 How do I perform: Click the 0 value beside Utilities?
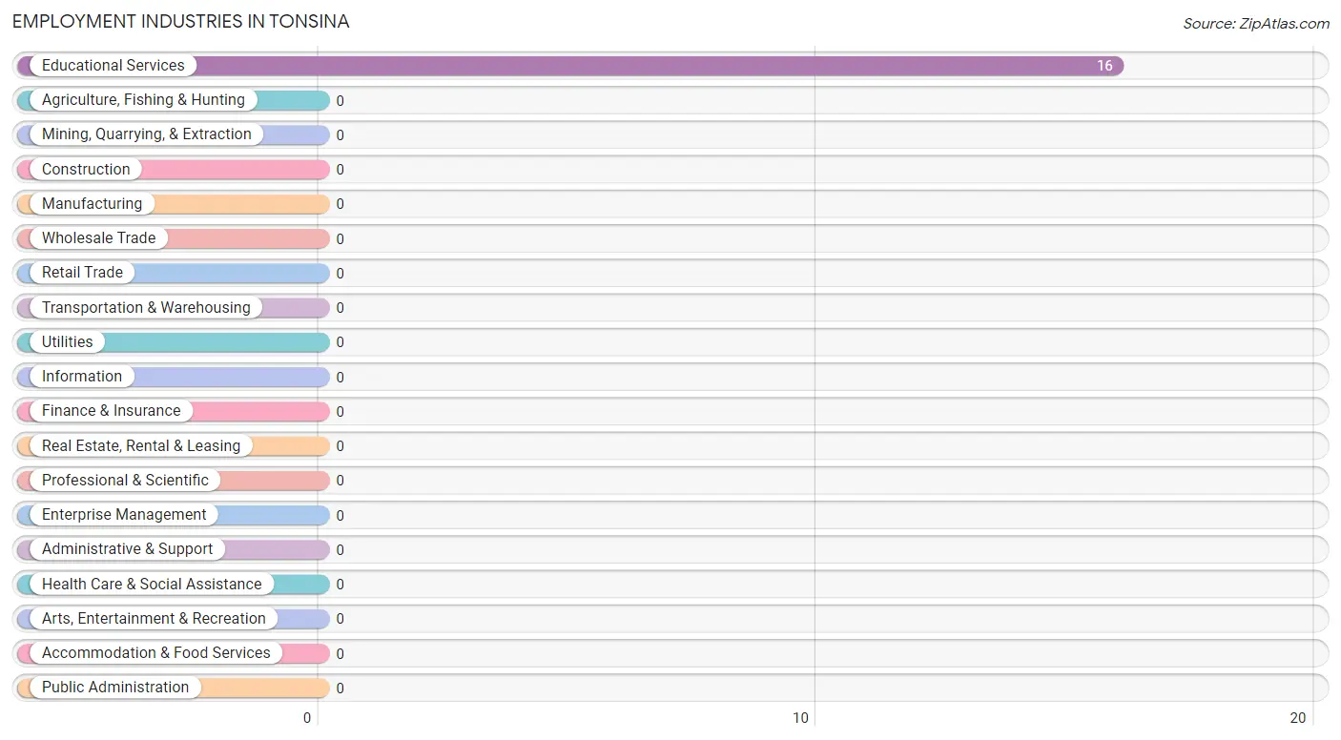point(340,342)
